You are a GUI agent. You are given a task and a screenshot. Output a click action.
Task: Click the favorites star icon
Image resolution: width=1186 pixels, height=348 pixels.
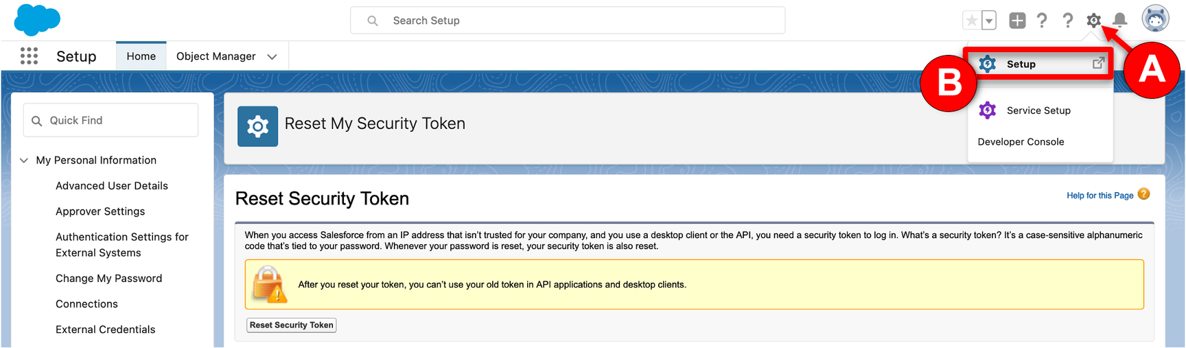point(971,21)
